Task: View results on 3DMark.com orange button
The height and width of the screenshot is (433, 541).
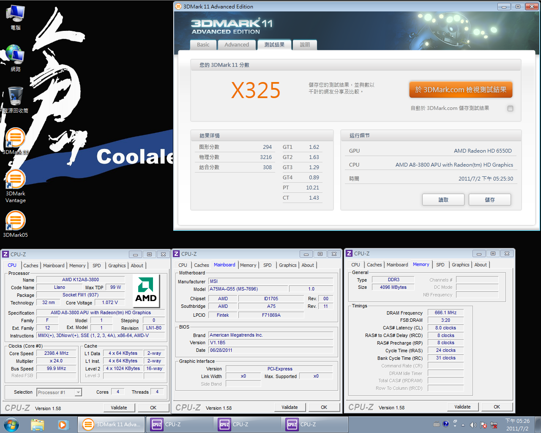Action: (x=461, y=90)
